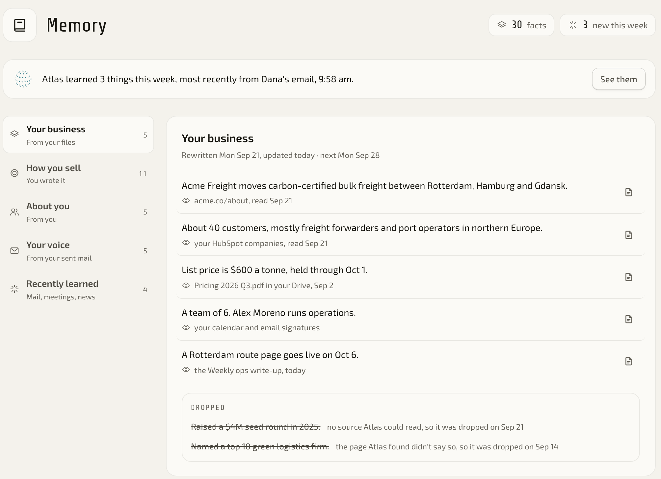Go to the Your voice section
This screenshot has width=661, height=479.
(78, 251)
